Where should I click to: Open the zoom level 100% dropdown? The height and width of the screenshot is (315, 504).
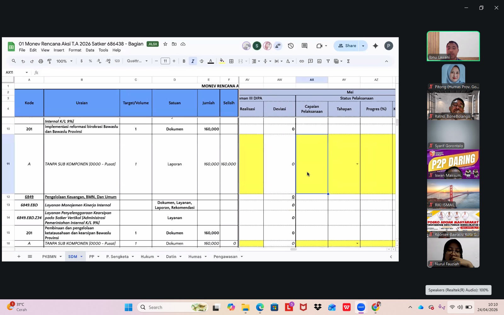click(64, 61)
